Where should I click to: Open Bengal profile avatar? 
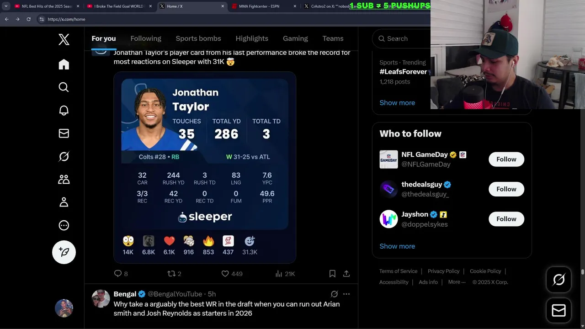tap(101, 298)
